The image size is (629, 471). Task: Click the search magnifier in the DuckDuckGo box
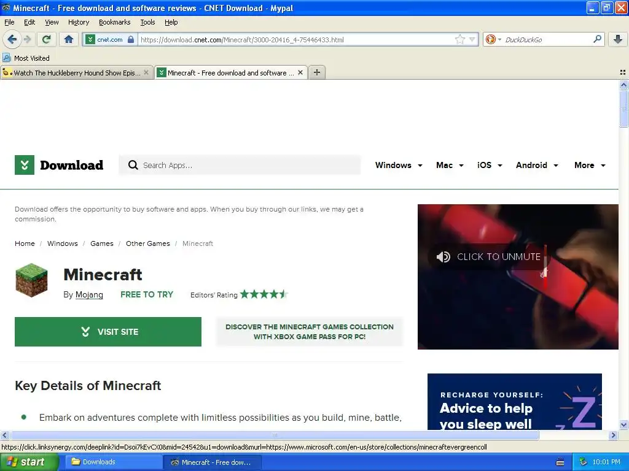597,39
